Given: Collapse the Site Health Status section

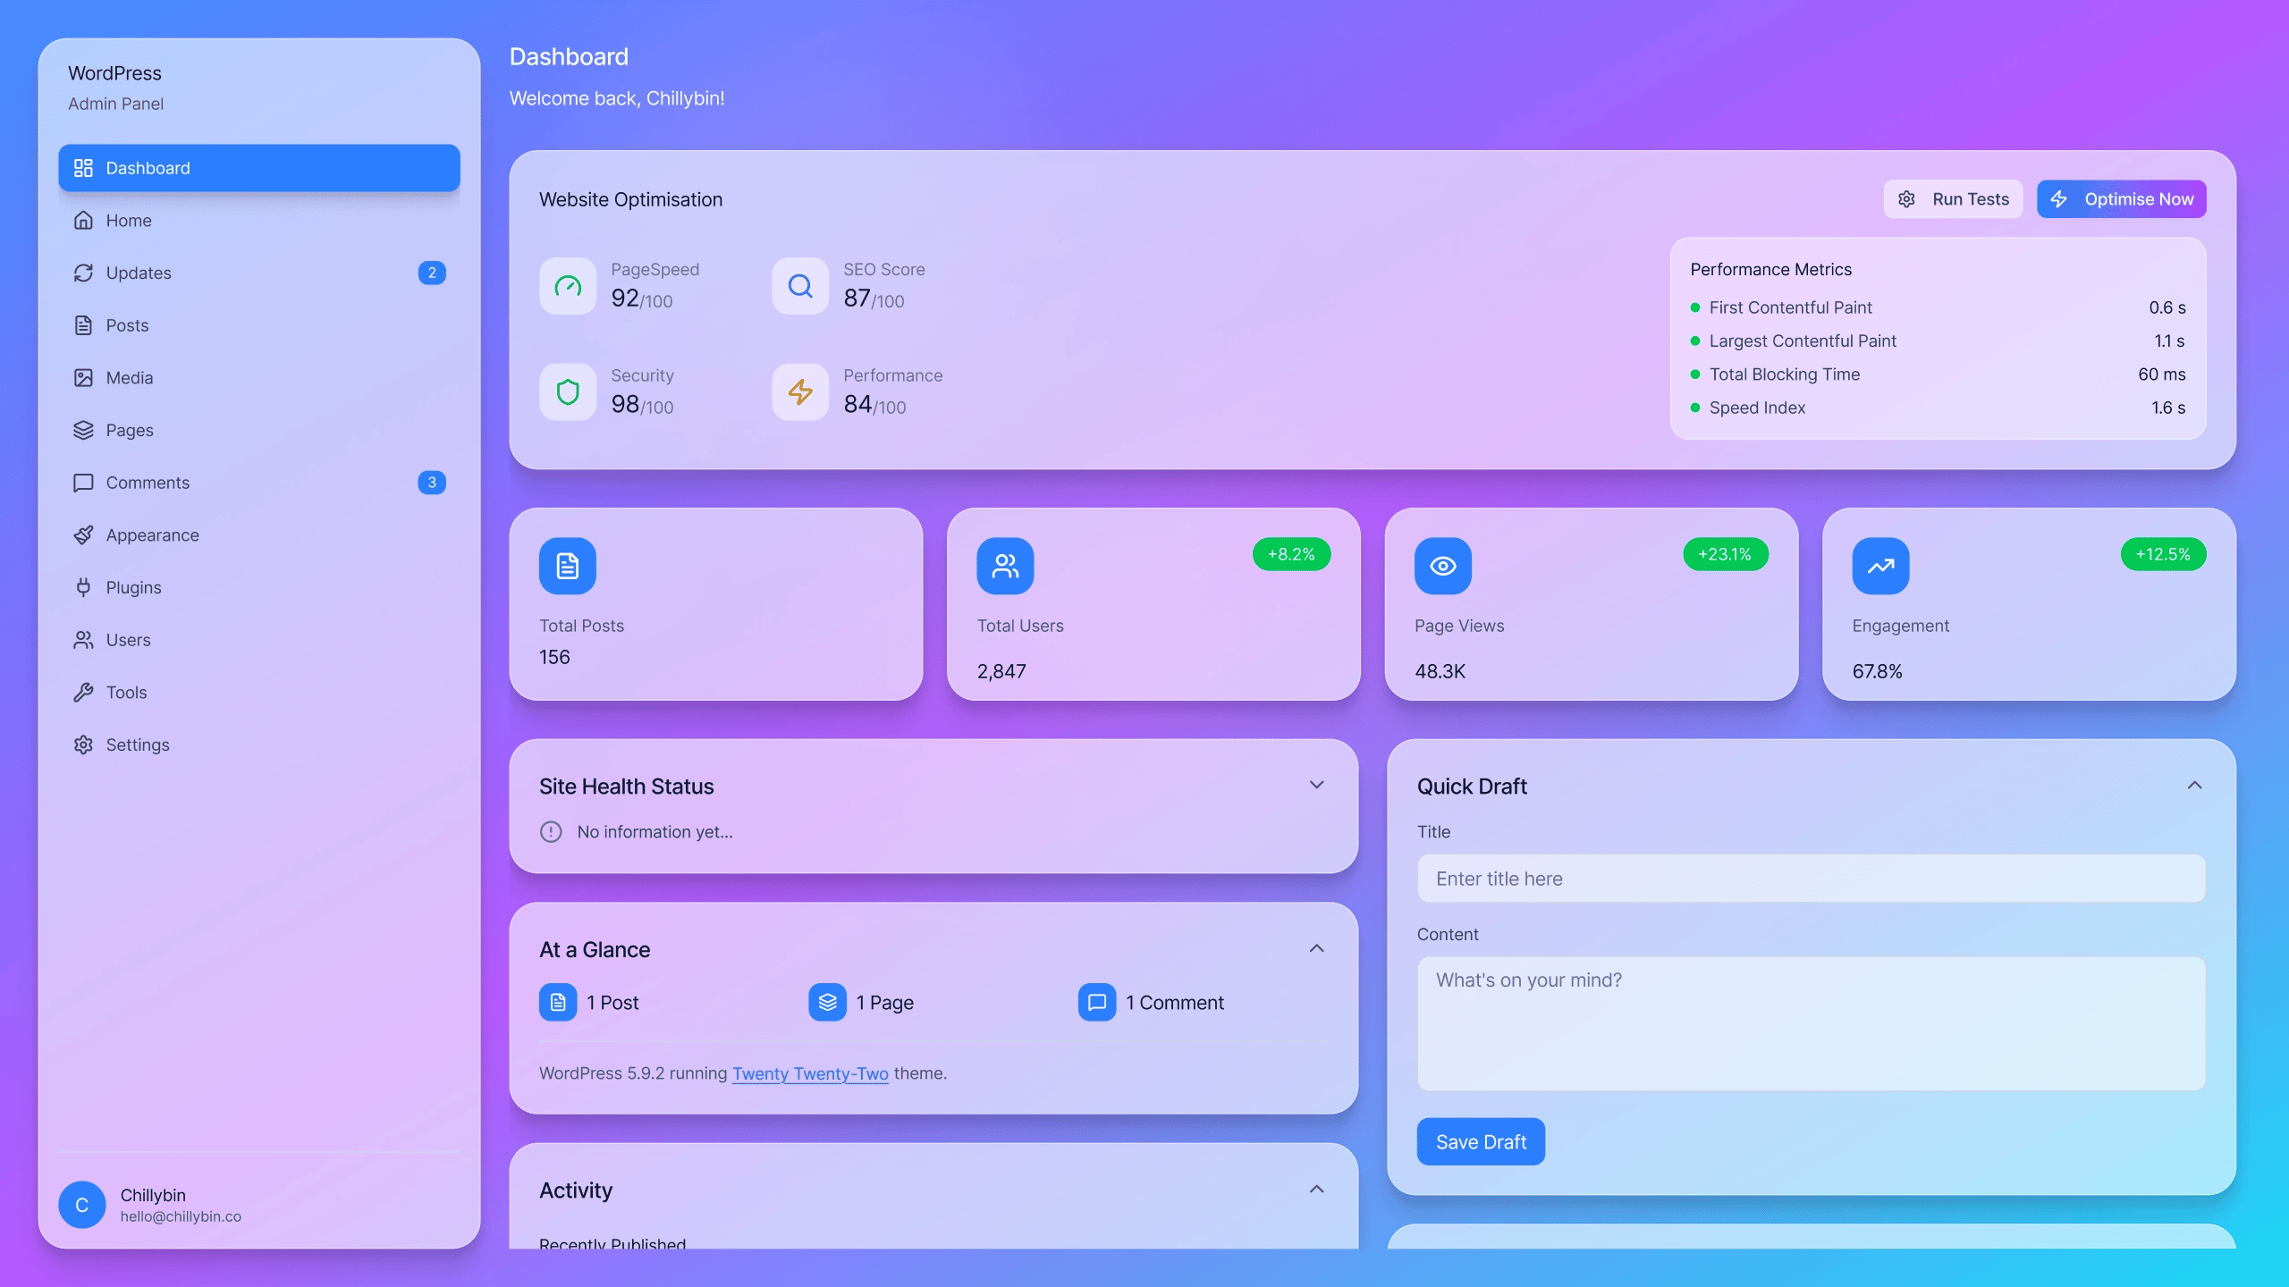Looking at the screenshot, I should [x=1316, y=785].
